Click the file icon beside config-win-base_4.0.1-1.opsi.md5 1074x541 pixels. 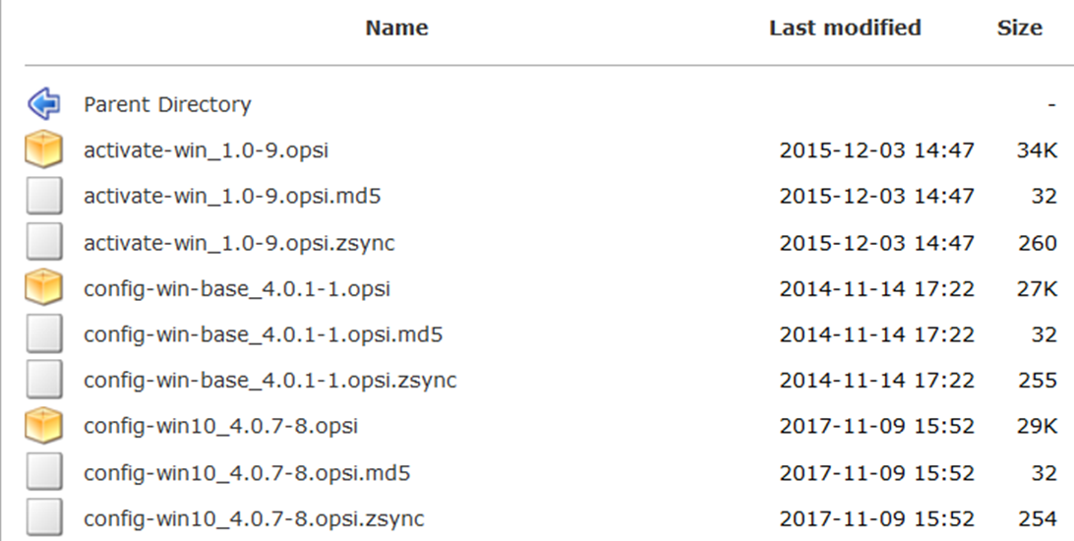(x=43, y=334)
